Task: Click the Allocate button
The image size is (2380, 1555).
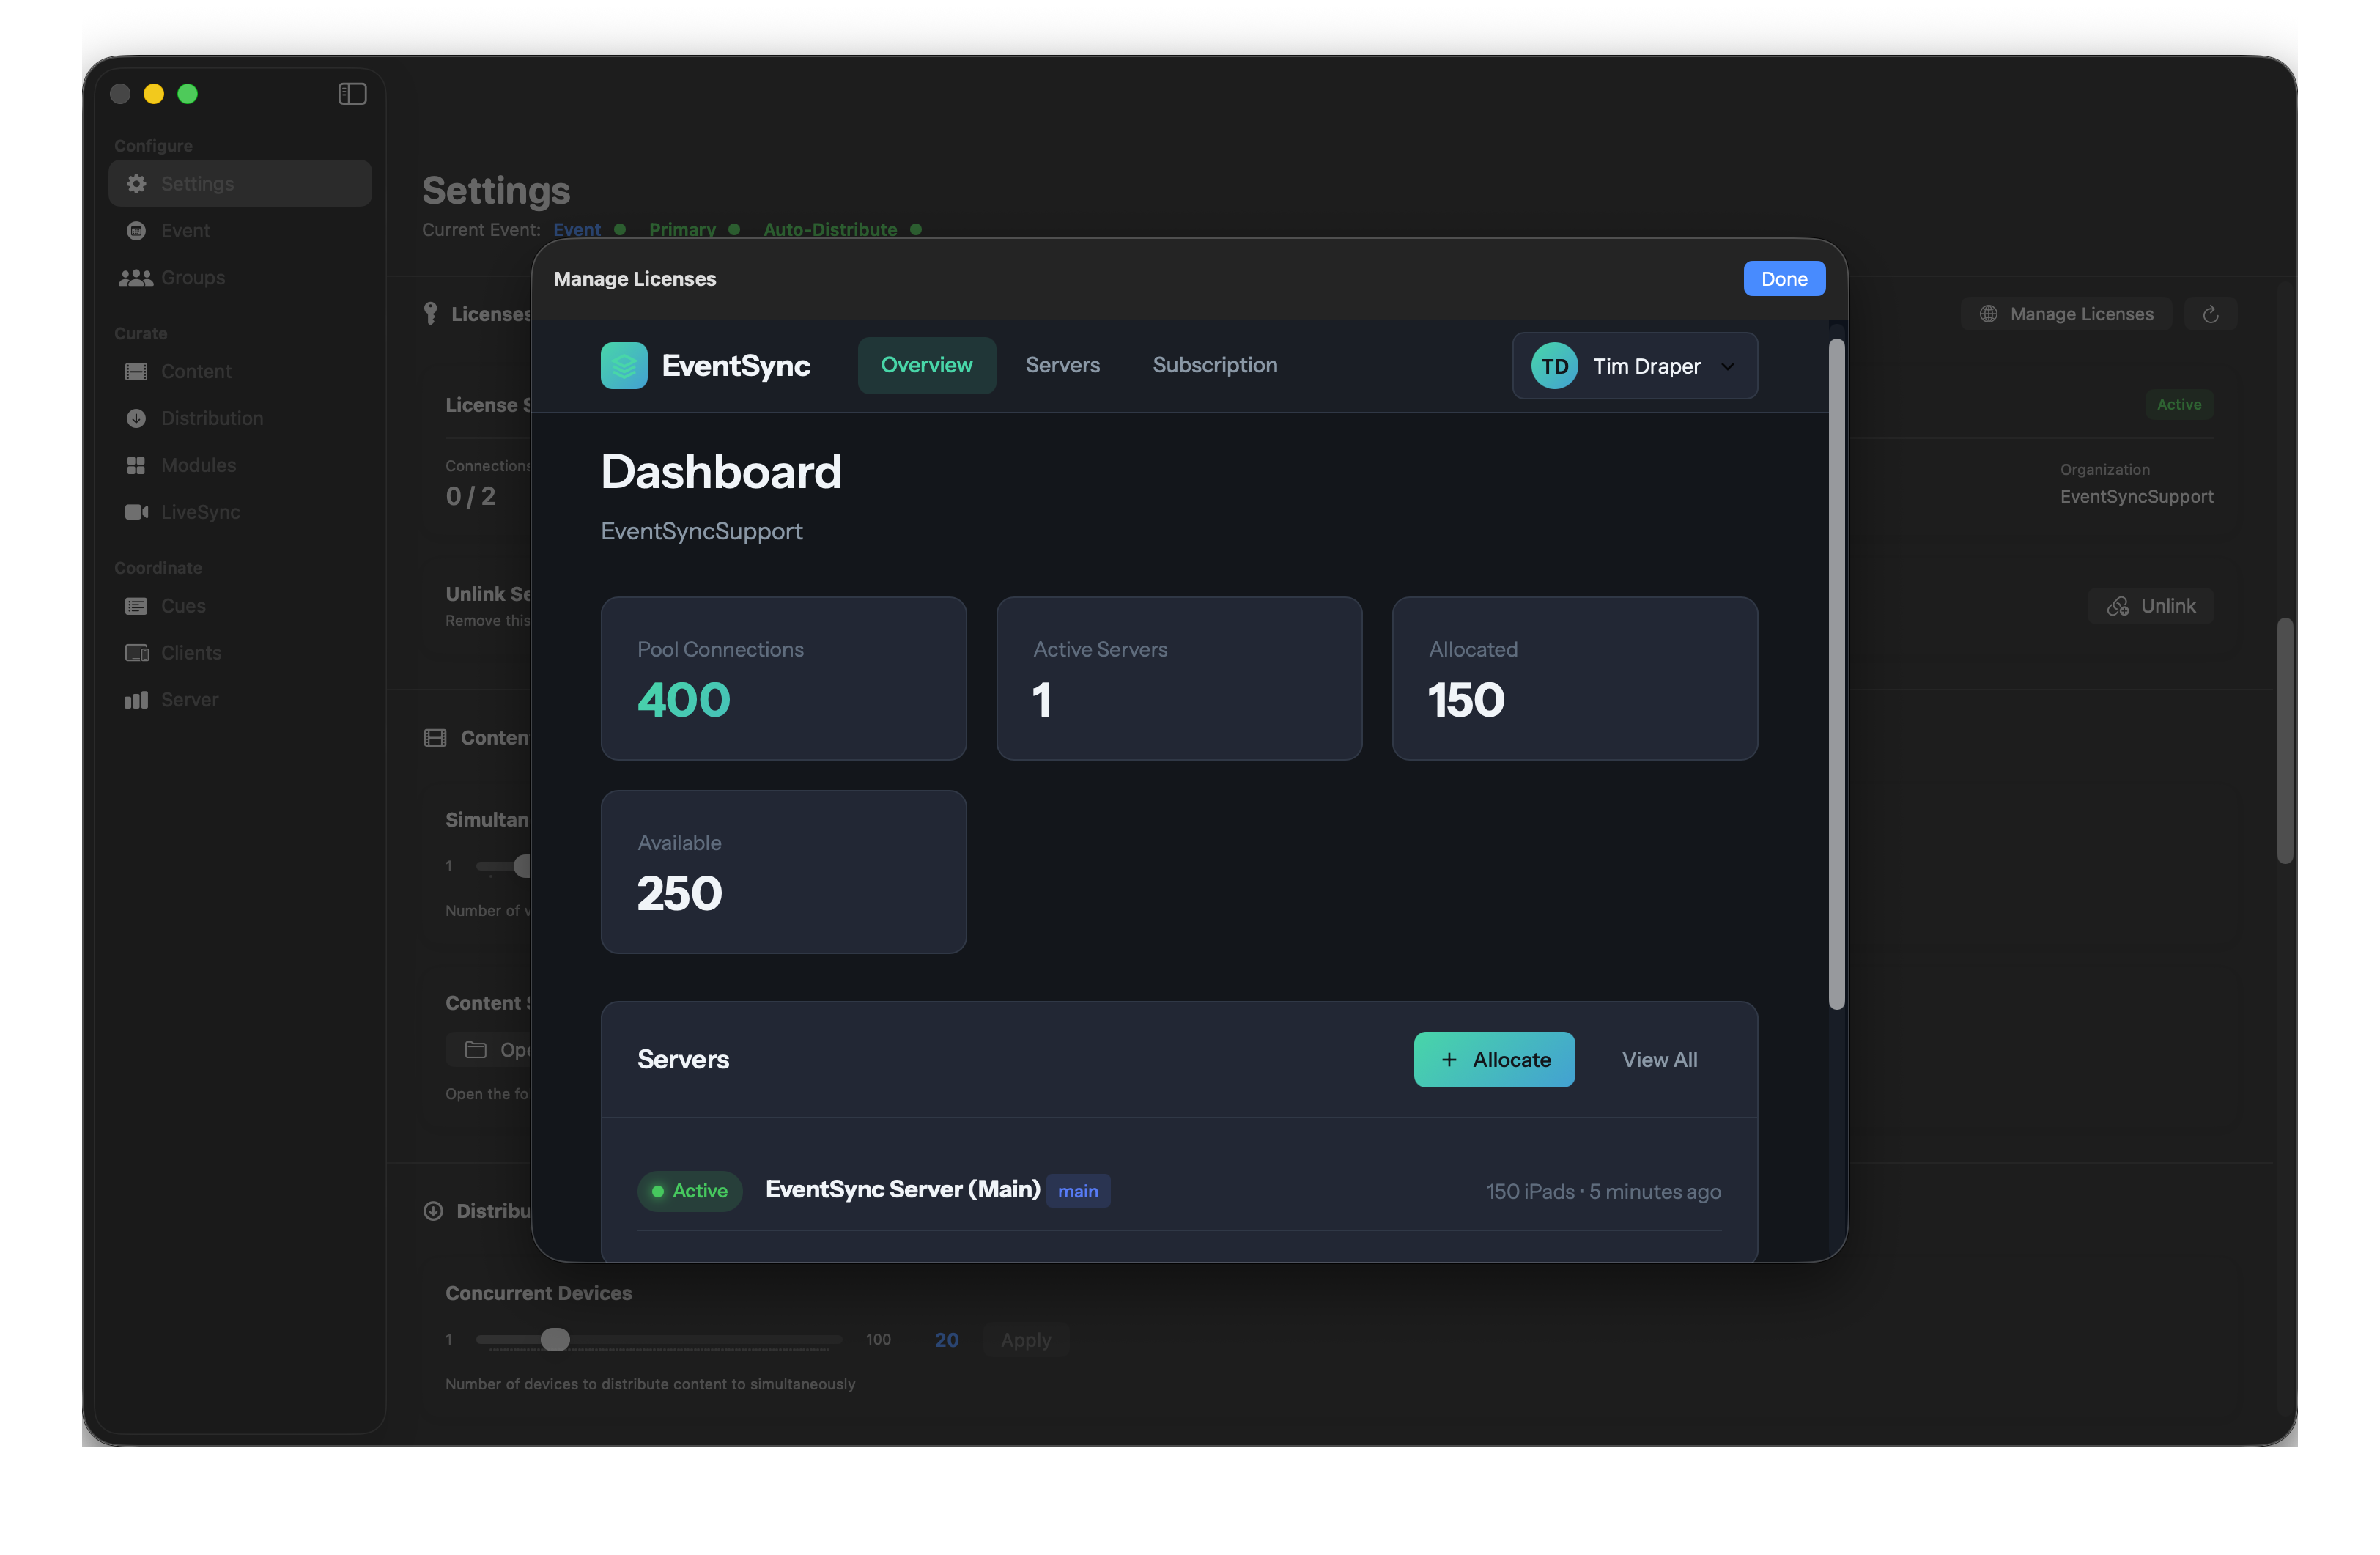Action: [1494, 1060]
